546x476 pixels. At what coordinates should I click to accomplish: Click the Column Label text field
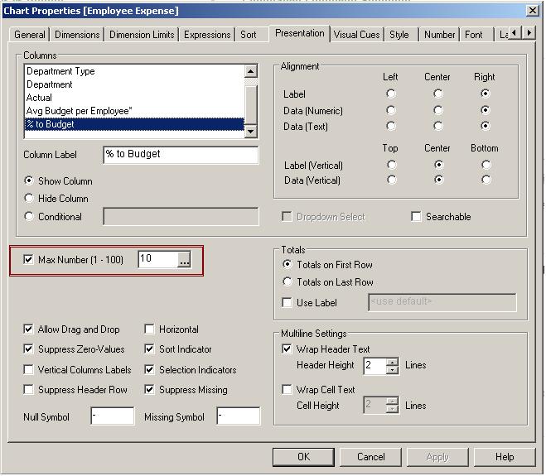(x=181, y=155)
